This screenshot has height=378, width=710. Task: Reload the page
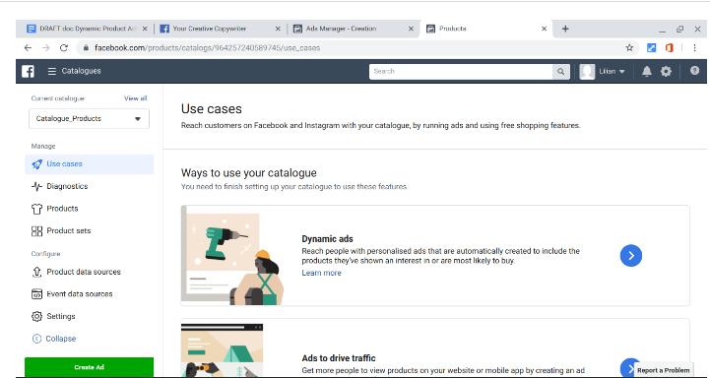[x=64, y=47]
